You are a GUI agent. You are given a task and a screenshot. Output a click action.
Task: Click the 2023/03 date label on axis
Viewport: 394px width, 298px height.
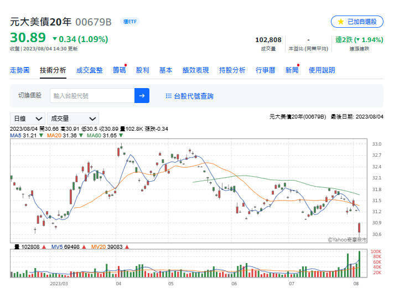(x=59, y=284)
